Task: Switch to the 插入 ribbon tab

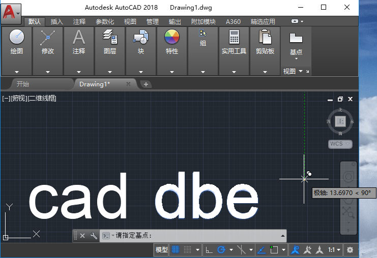Action: [x=57, y=22]
